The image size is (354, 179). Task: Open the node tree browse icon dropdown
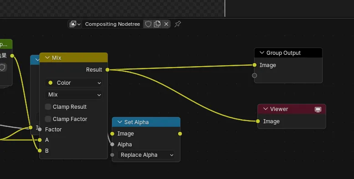pos(75,24)
